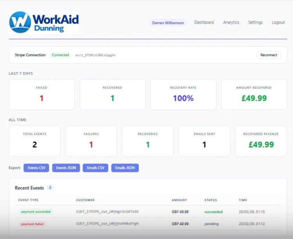Viewport: 293px width, 239px height.
Task: Click the Darren Williamson user badge
Action: tap(168, 23)
